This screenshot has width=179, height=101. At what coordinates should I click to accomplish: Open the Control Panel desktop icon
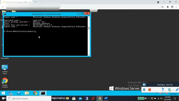[x=5, y=70]
